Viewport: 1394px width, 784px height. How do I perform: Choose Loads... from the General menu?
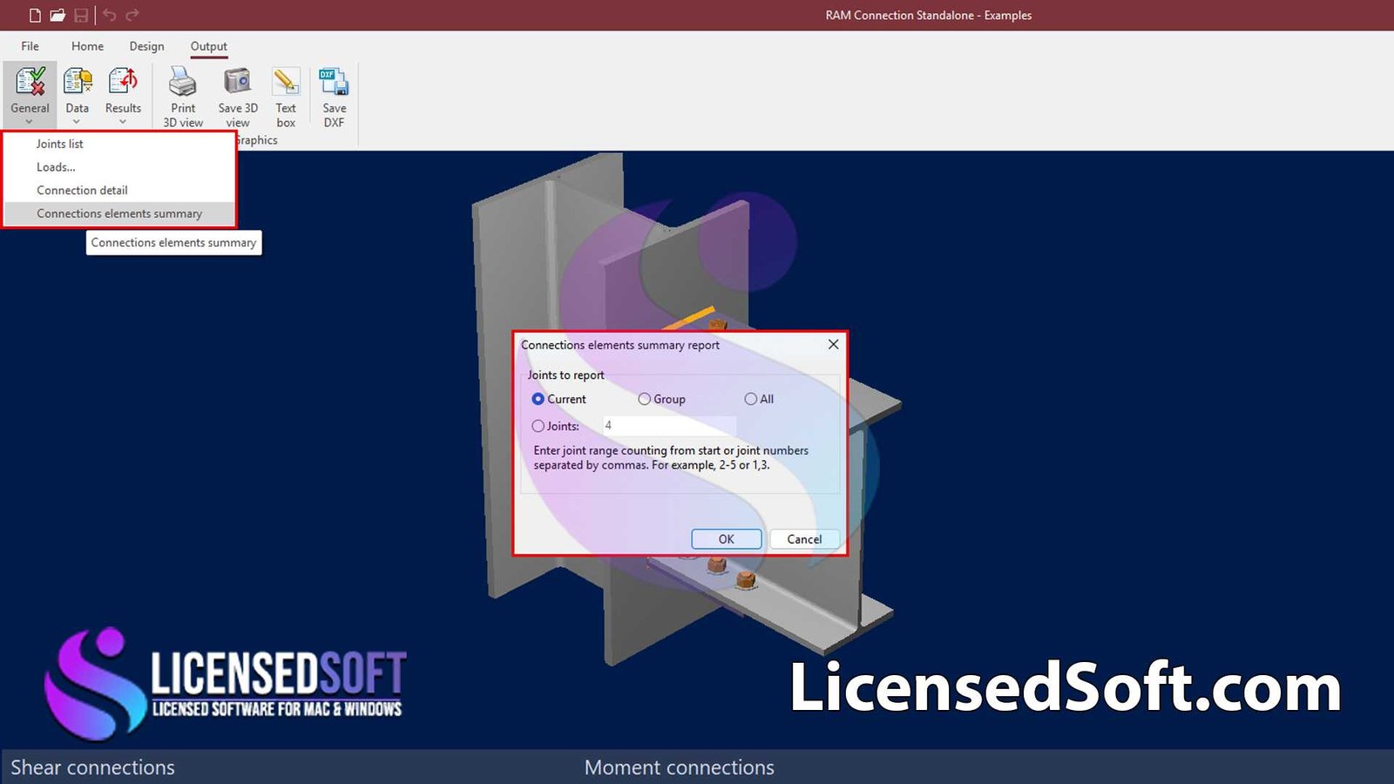coord(119,167)
